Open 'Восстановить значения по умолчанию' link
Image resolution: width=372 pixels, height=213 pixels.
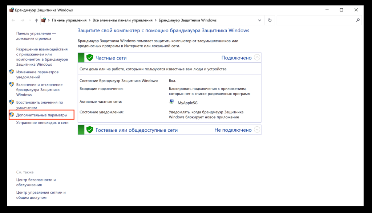[40, 105]
